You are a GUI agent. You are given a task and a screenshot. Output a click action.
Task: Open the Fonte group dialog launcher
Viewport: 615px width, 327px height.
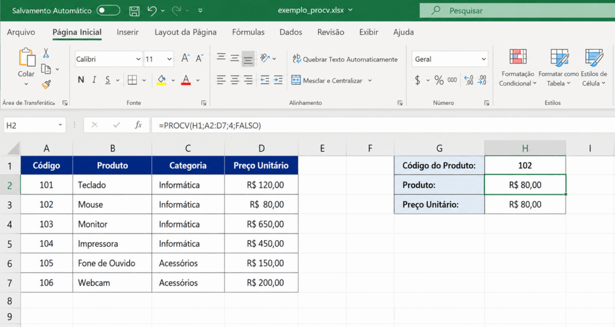click(x=204, y=103)
